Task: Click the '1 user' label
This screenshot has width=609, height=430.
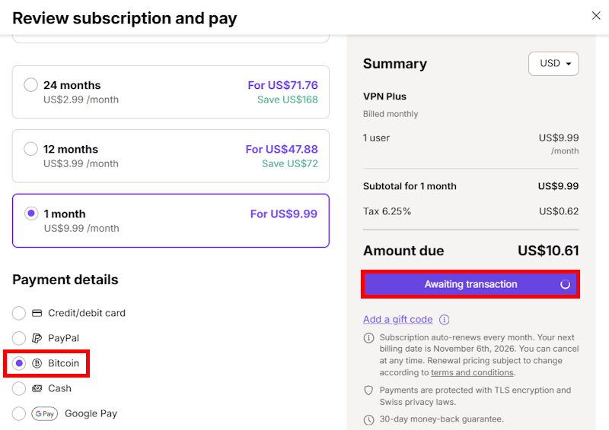Action: point(376,138)
